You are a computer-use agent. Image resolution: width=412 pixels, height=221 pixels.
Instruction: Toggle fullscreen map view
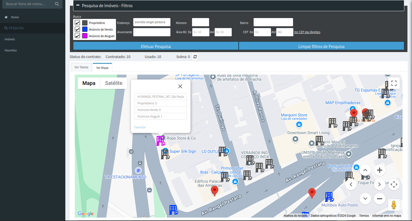point(394,83)
